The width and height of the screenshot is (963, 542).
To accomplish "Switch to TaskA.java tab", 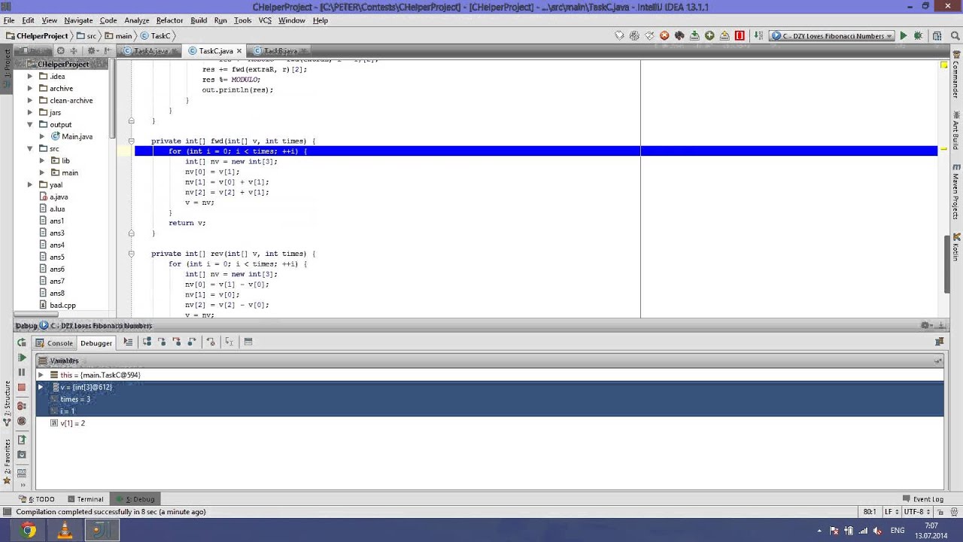I will click(150, 50).
